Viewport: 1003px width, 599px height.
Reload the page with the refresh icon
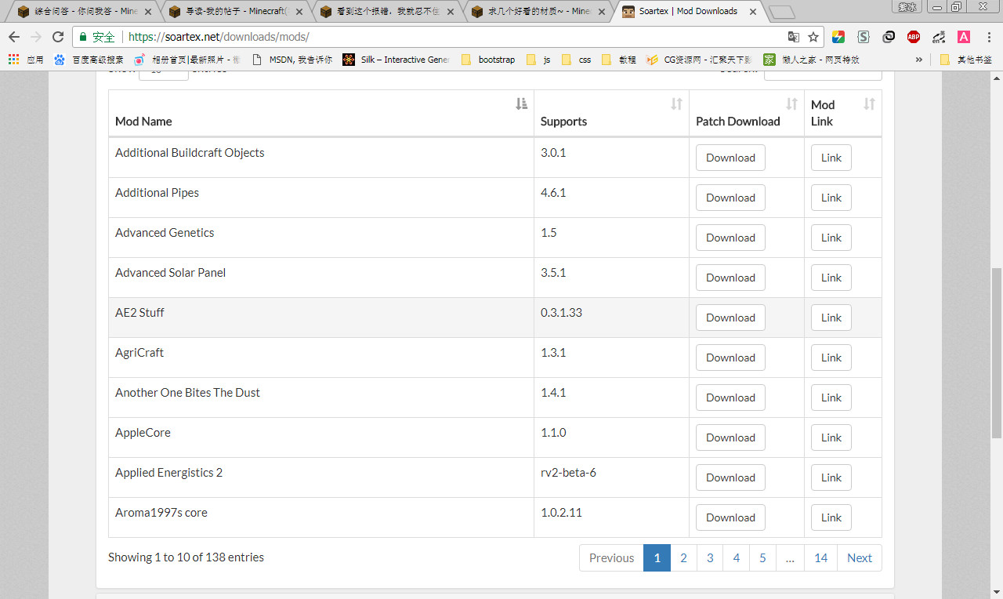[58, 37]
